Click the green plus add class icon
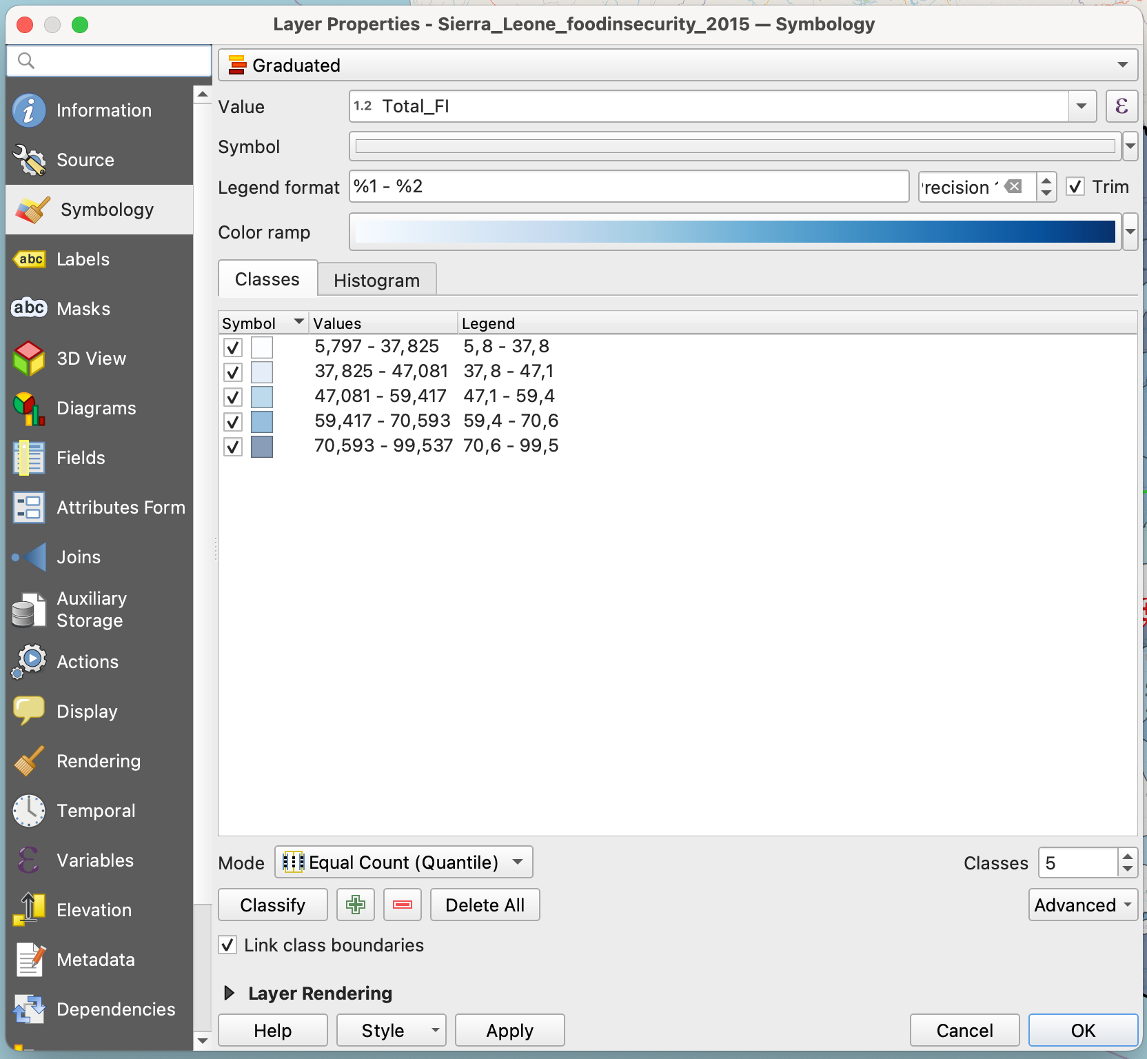 pos(355,905)
